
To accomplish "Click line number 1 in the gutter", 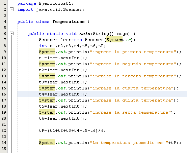I will point(5,3).
